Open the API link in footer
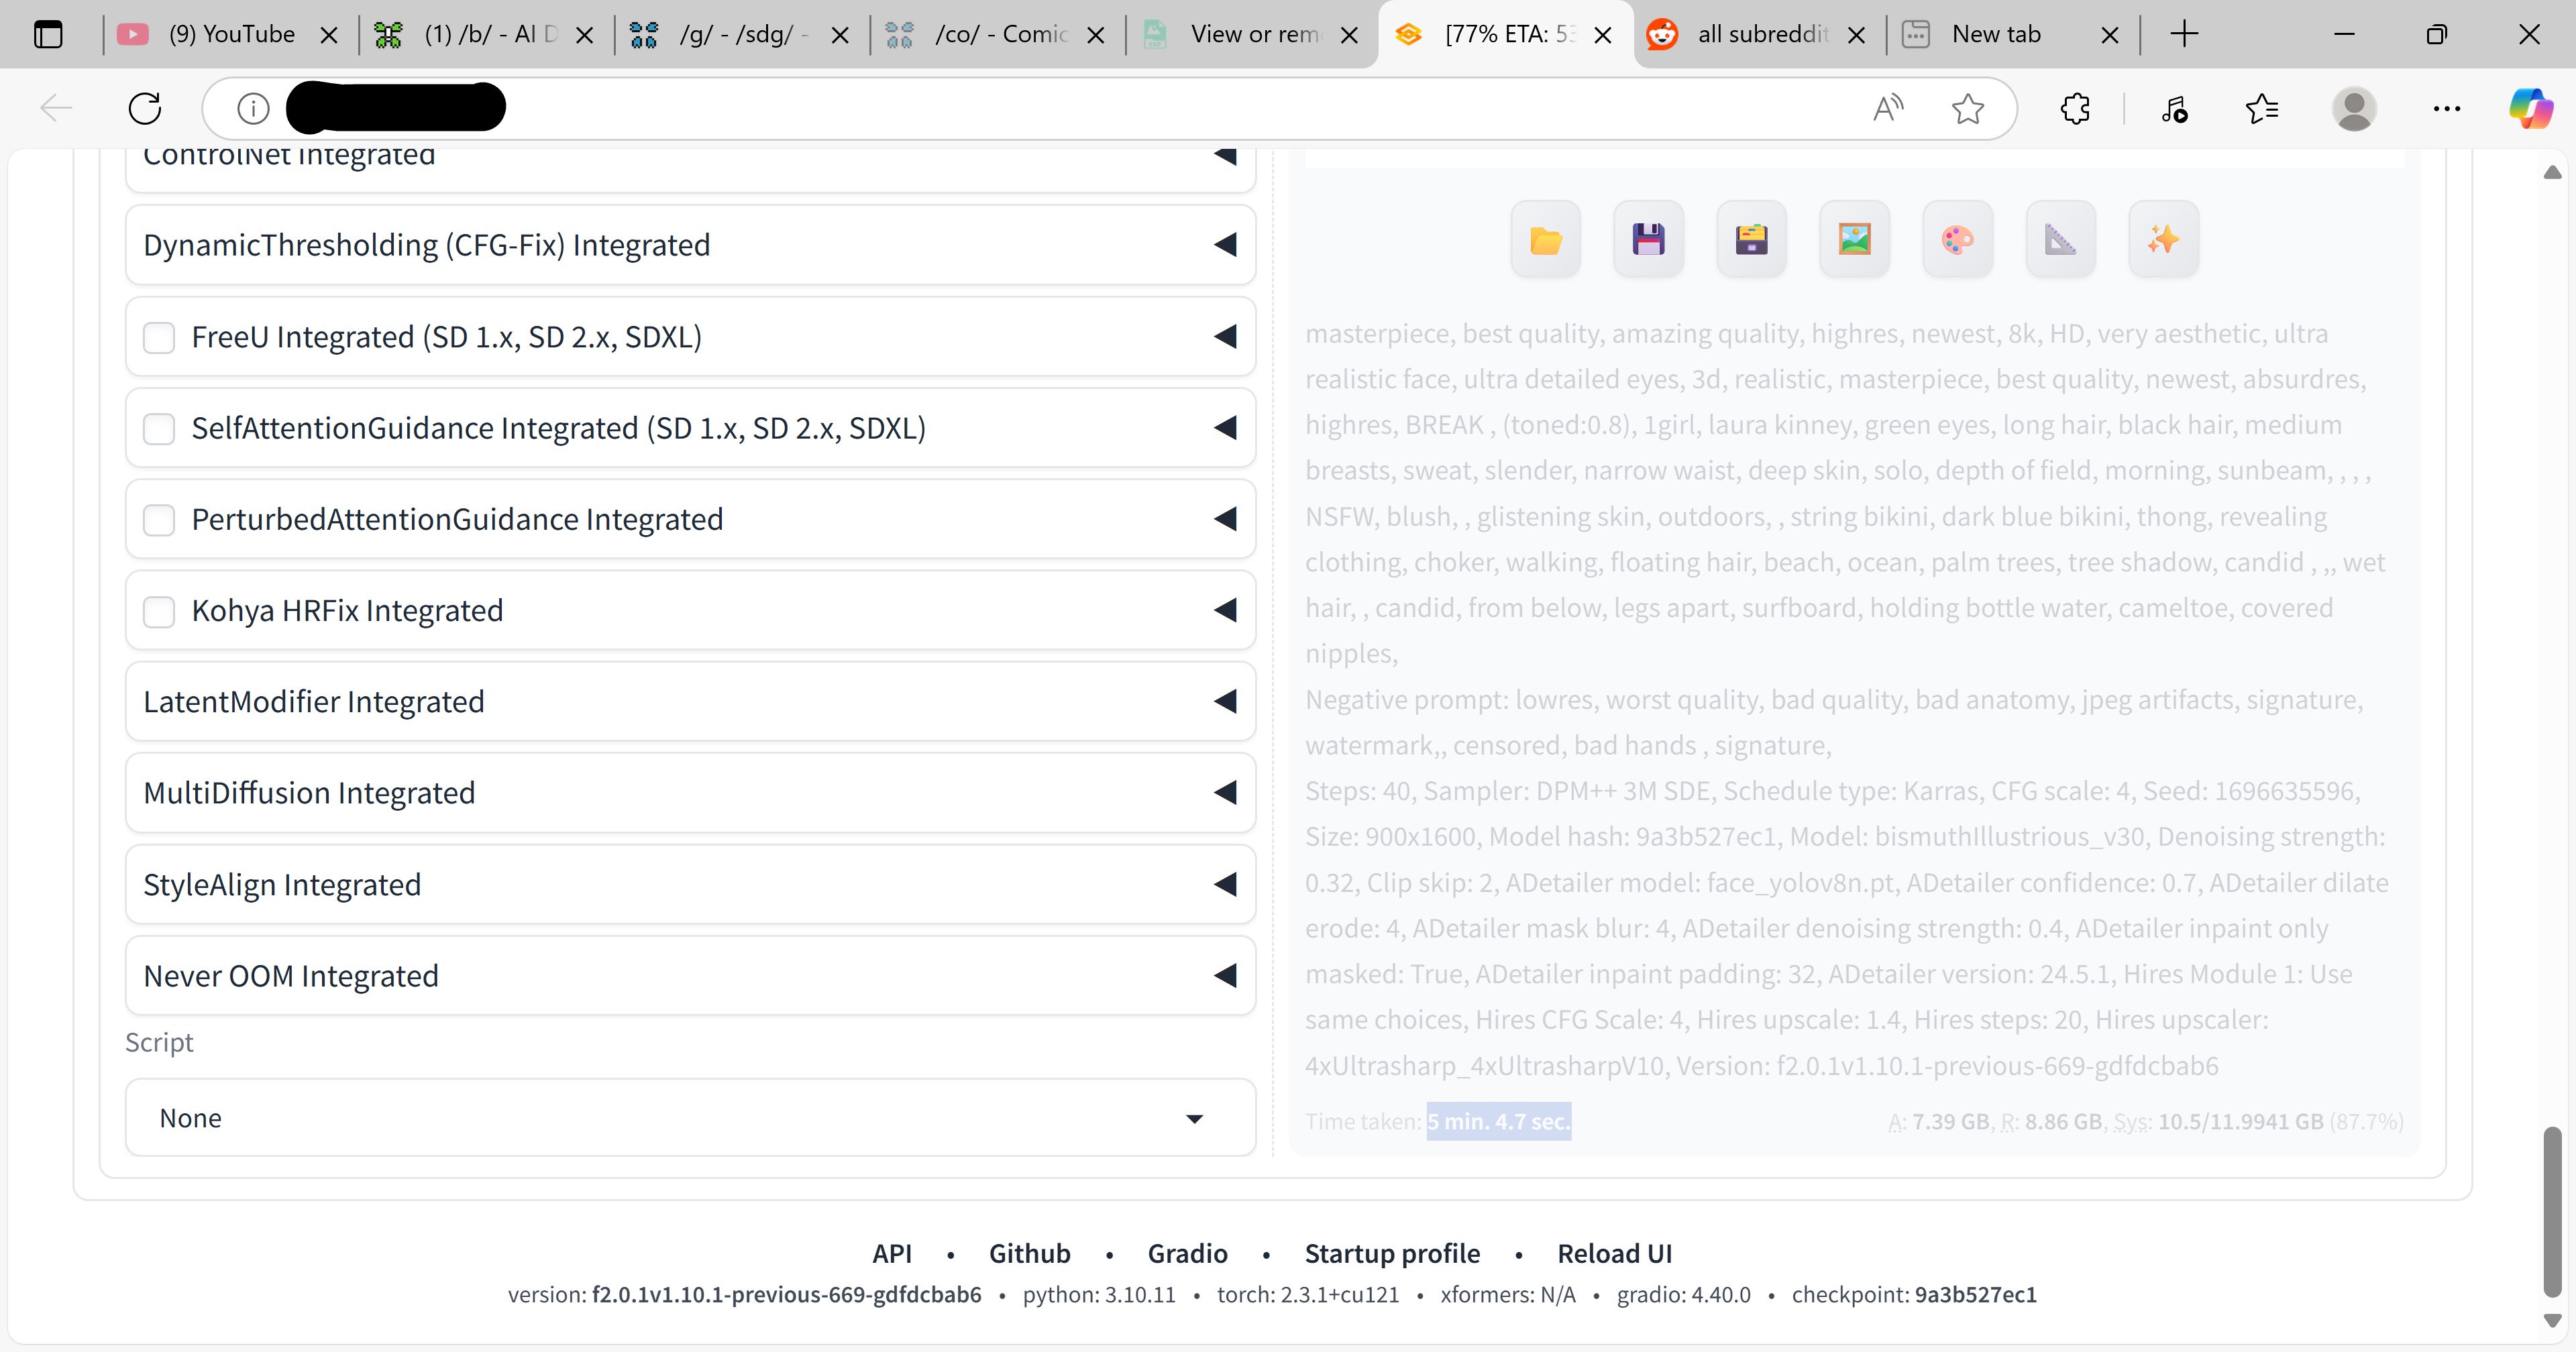 coord(892,1254)
